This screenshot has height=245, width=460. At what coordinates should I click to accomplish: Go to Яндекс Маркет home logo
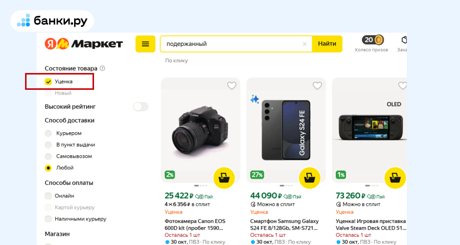click(x=84, y=44)
